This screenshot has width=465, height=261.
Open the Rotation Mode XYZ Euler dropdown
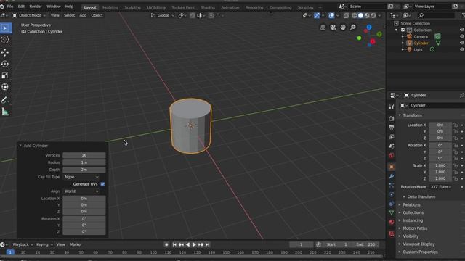tap(441, 187)
